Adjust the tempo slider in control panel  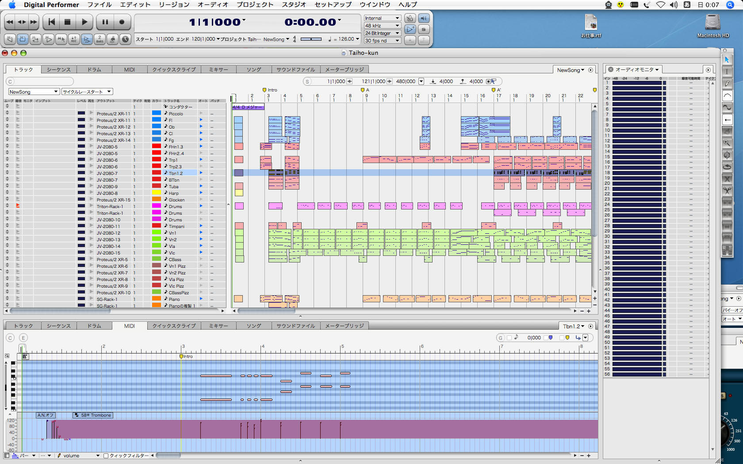point(311,39)
